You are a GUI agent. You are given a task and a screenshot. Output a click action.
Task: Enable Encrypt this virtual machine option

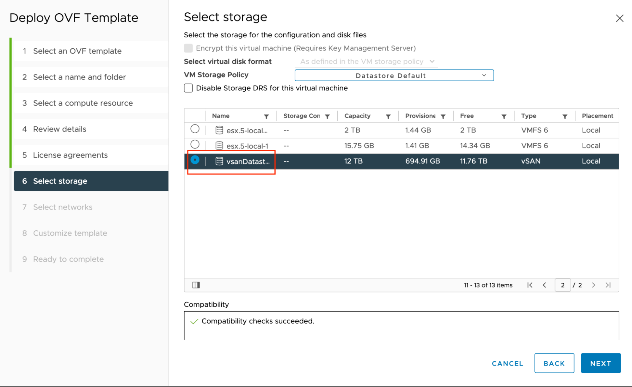(189, 48)
